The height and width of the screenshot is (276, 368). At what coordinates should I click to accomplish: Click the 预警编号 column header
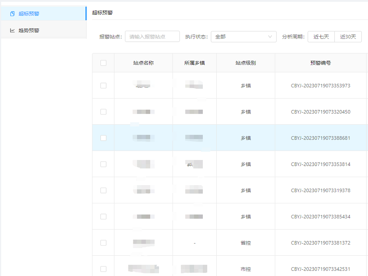(321, 63)
